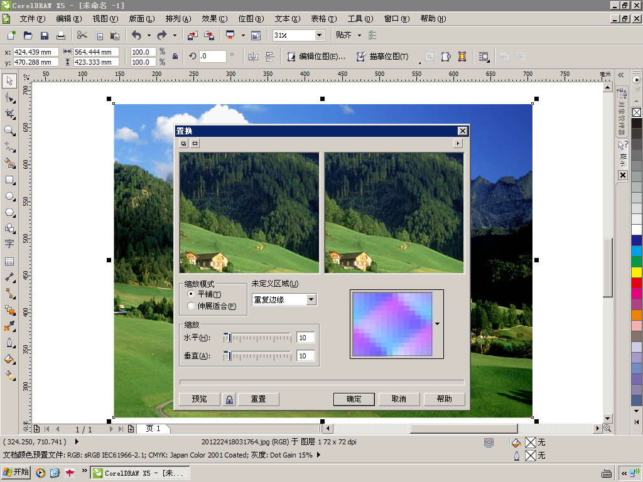Click the 帮助 help button in dialog
Image resolution: width=643 pixels, height=482 pixels.
[445, 399]
